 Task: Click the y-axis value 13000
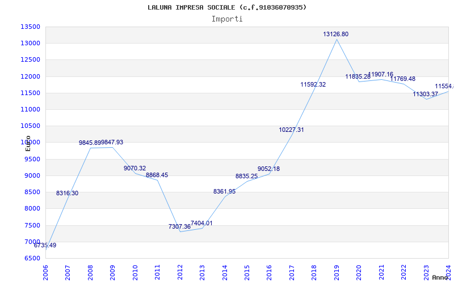(30, 44)
